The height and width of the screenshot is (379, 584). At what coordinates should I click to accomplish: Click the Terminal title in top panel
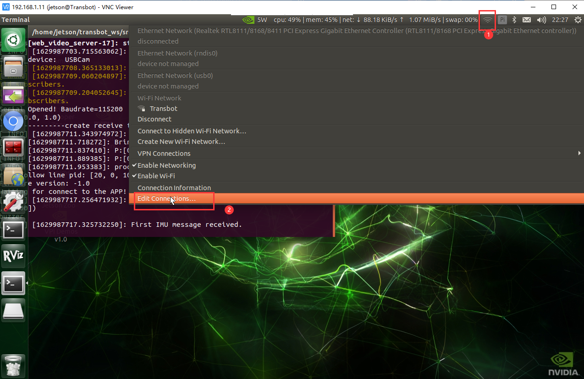coord(16,20)
